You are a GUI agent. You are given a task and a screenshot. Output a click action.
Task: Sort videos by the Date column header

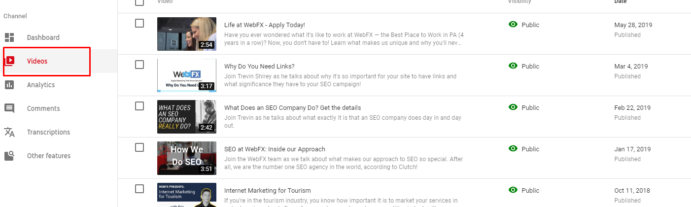coord(620,1)
